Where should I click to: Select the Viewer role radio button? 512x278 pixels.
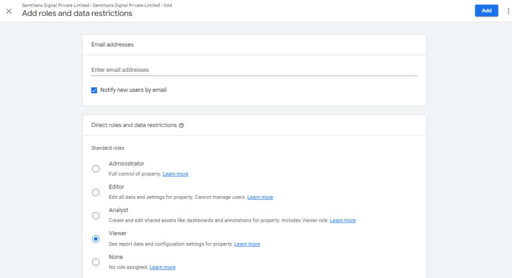click(95, 239)
